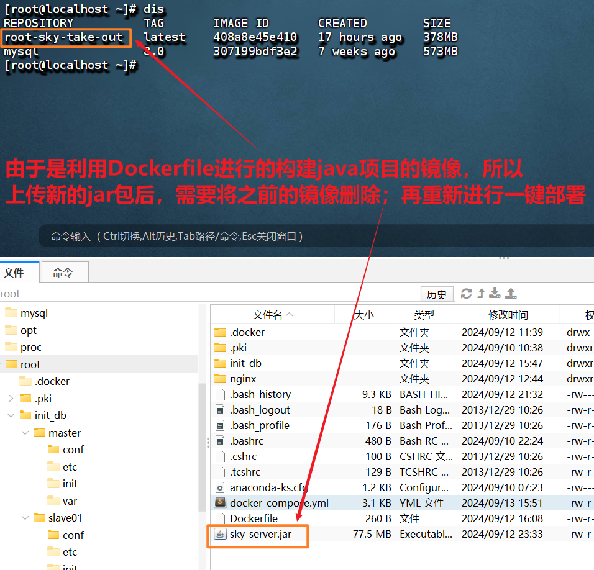Switch to the 文件 tab
Screen dimensions: 594x570
click(15, 273)
